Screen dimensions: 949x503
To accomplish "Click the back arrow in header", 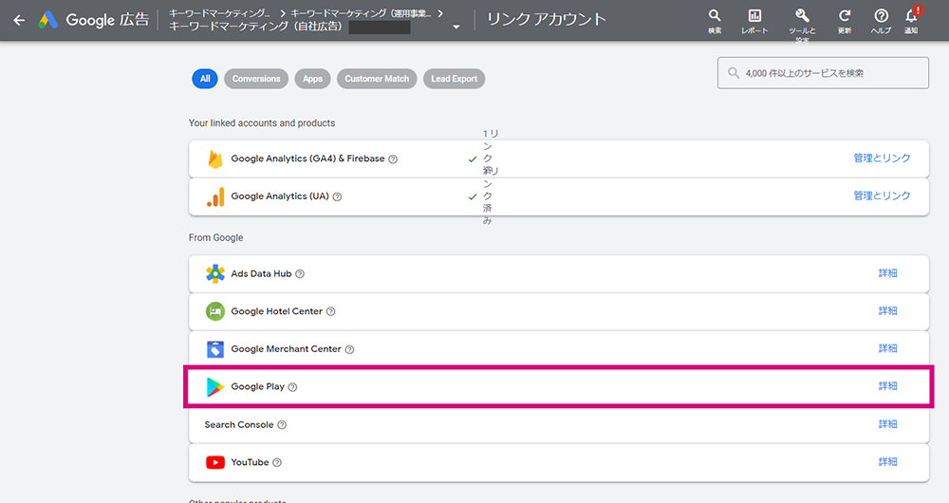I will pyautogui.click(x=19, y=20).
